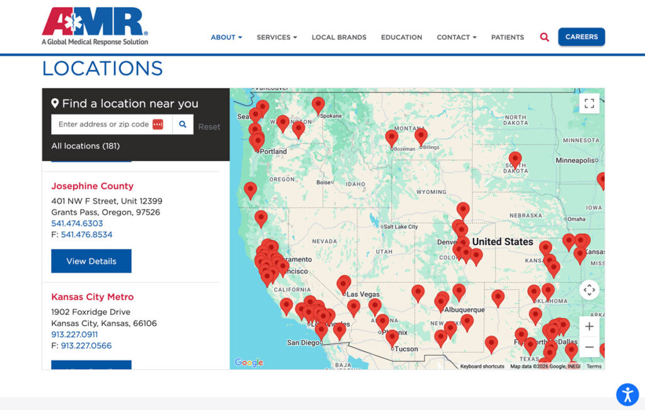Go to Local Brands page

coord(339,37)
